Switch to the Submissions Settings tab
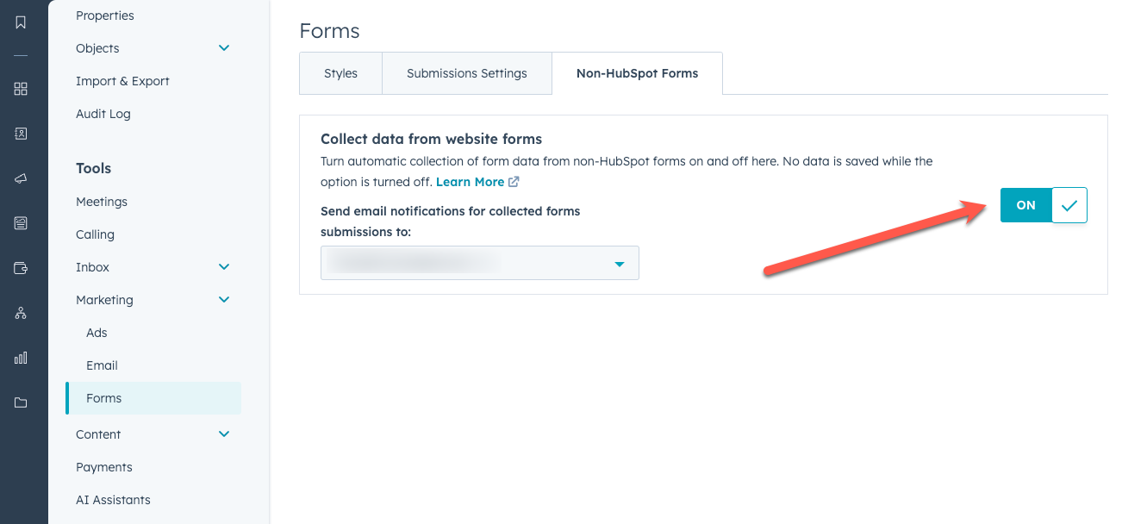 pos(466,73)
